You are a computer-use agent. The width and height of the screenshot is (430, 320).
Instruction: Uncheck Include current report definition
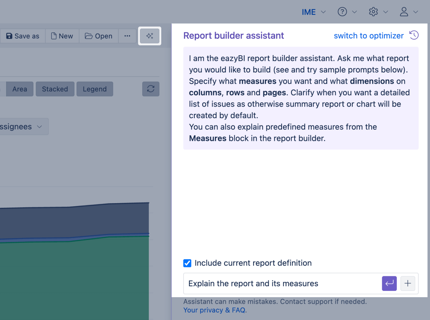pyautogui.click(x=187, y=263)
